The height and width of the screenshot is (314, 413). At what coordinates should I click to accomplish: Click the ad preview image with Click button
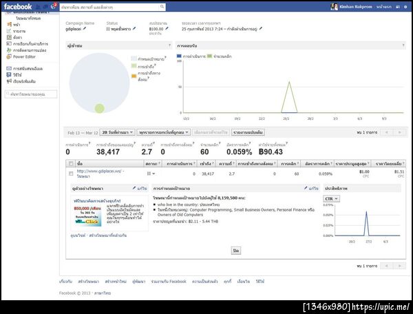tap(87, 216)
